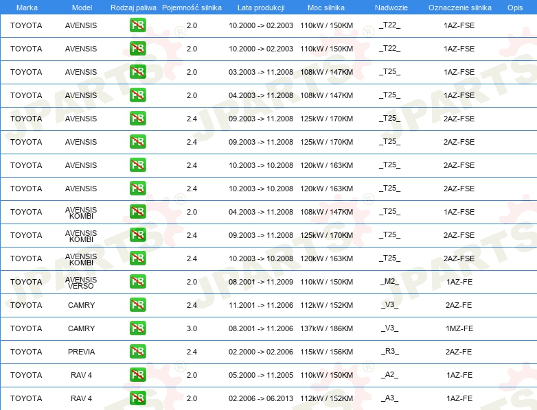Click the PREVIA model cell
This screenshot has width=537, height=410.
click(x=81, y=352)
